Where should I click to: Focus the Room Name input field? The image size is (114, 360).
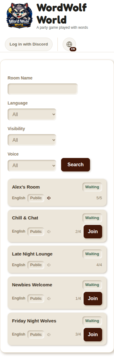43,89
